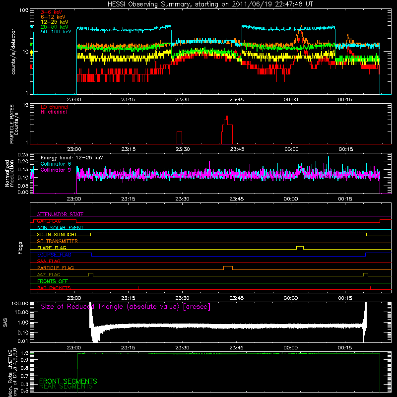Click the BAD_PACKETS tick near 00:22
Image resolution: width=397 pixels, height=397 pixels.
point(370,288)
